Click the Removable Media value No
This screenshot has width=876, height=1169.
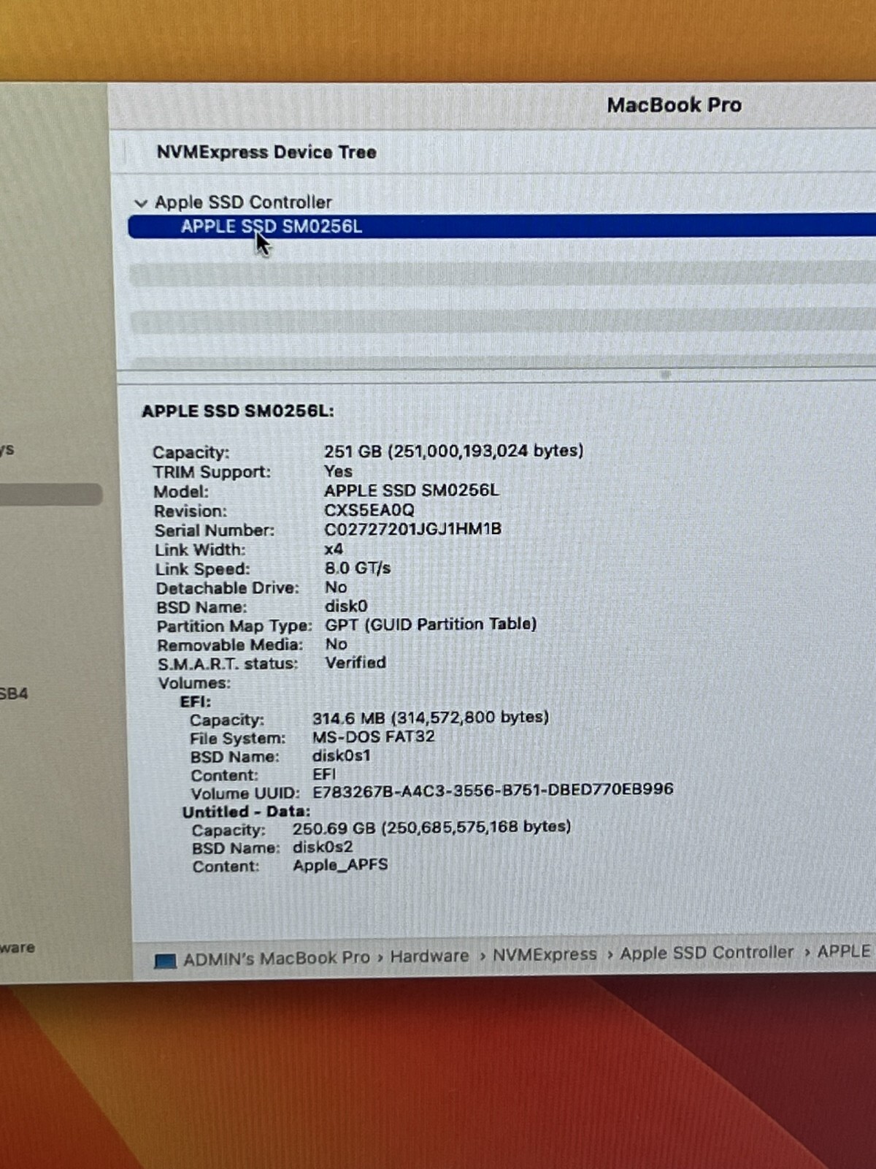(x=336, y=644)
